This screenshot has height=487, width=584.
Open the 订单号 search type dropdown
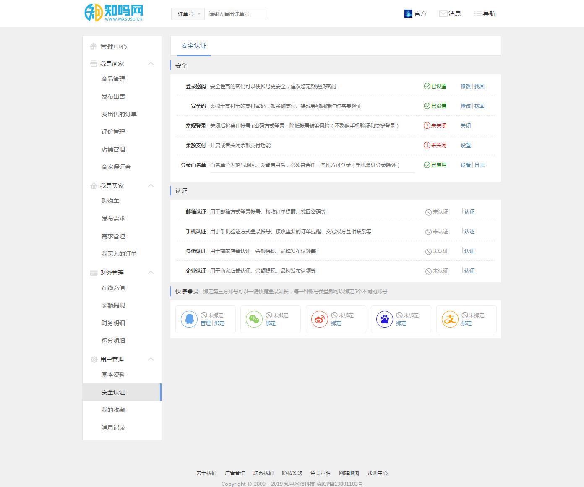[188, 14]
